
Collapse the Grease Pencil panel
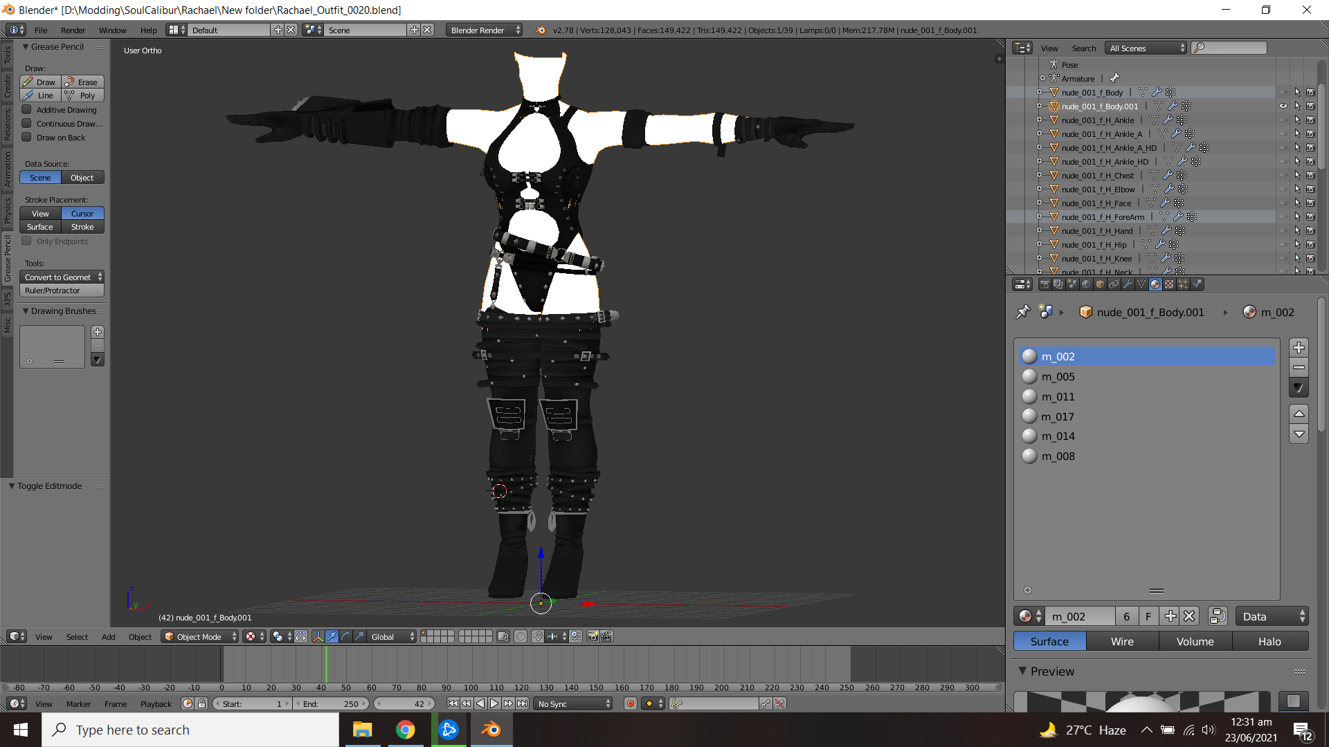tap(26, 46)
